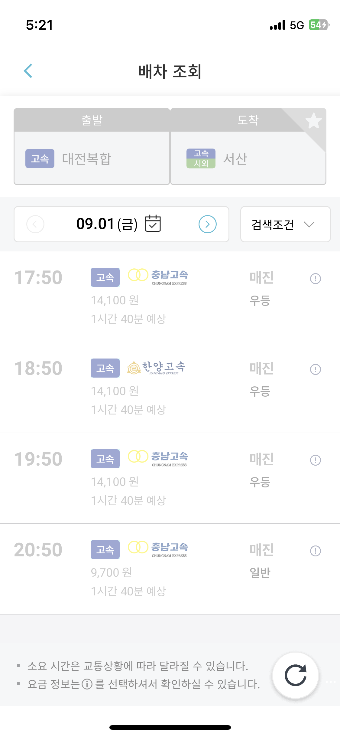Tap 매진 status on 18:50 row
The height and width of the screenshot is (737, 340).
(262, 368)
